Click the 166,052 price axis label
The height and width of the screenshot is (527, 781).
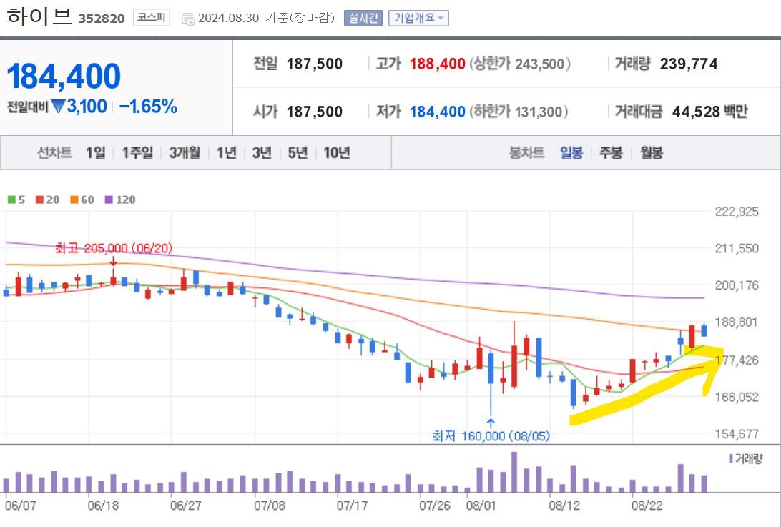pyautogui.click(x=737, y=397)
